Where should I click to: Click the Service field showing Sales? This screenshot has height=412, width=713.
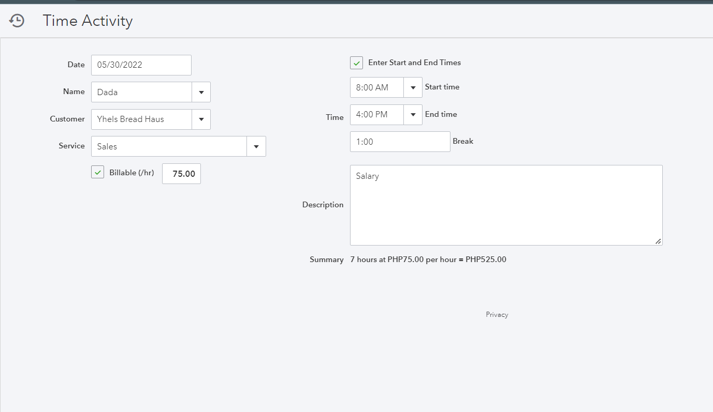(169, 147)
